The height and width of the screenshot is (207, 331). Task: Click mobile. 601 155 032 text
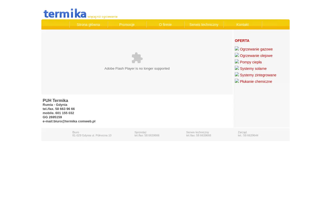coord(58,113)
